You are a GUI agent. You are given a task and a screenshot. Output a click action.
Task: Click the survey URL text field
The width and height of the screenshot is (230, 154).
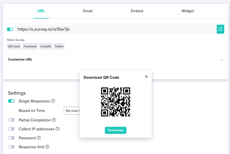click(x=116, y=29)
